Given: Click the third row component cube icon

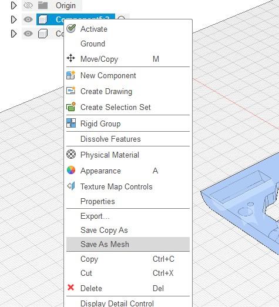Looking at the screenshot, I should coord(43,34).
